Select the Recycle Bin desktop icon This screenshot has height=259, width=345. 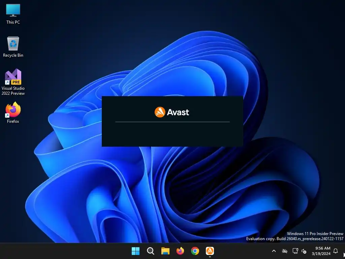(13, 47)
